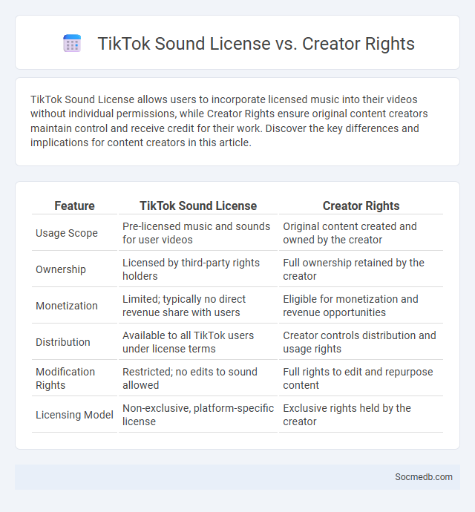Viewport: 475px width, 512px height.
Task: Click the Creator Rights column header
Action: tap(361, 206)
